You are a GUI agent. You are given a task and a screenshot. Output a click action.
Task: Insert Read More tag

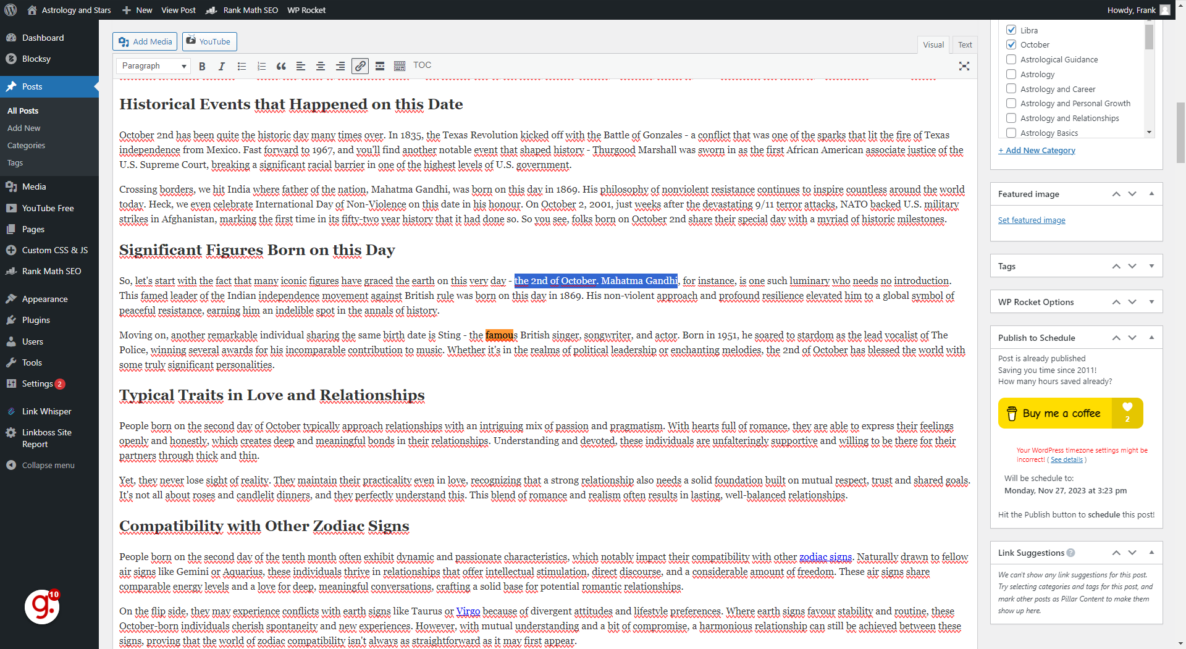[380, 66]
